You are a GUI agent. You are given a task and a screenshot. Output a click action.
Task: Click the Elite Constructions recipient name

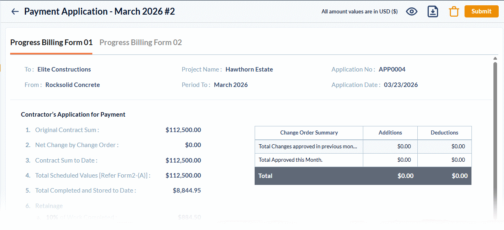point(64,69)
